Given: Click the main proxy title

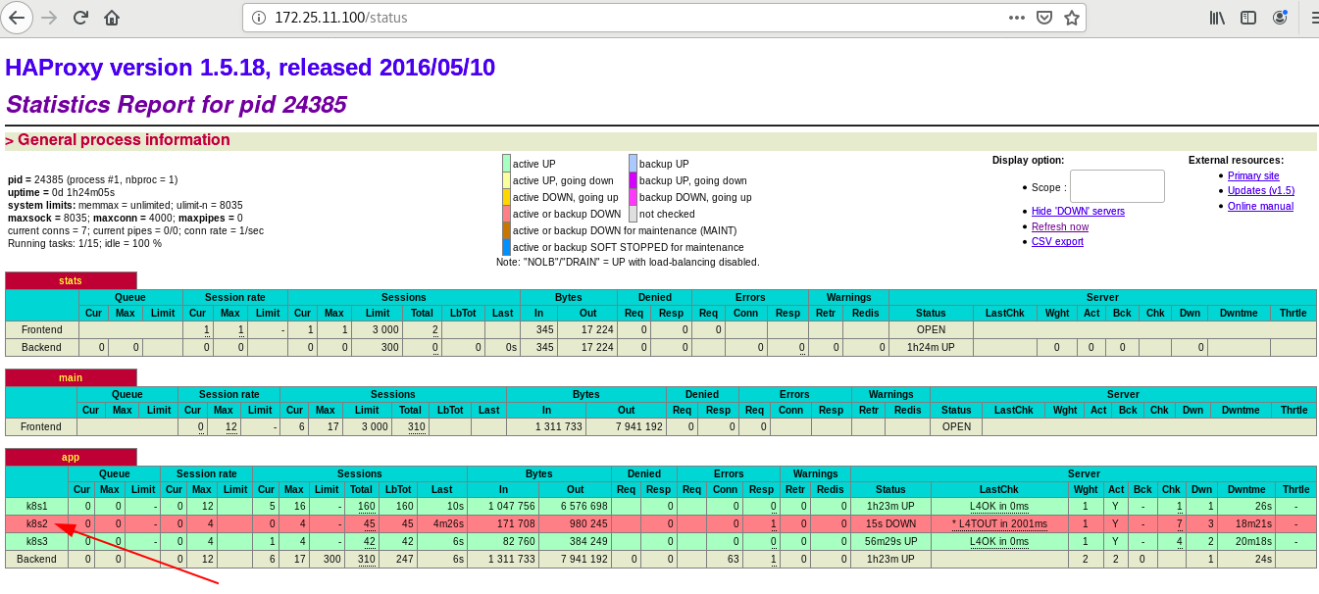Looking at the screenshot, I should (71, 377).
